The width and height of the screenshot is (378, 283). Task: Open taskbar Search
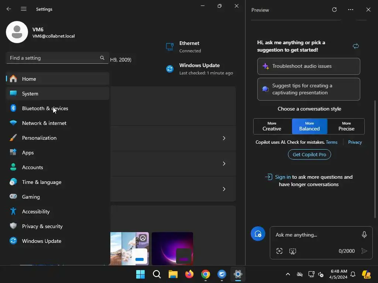(x=157, y=274)
